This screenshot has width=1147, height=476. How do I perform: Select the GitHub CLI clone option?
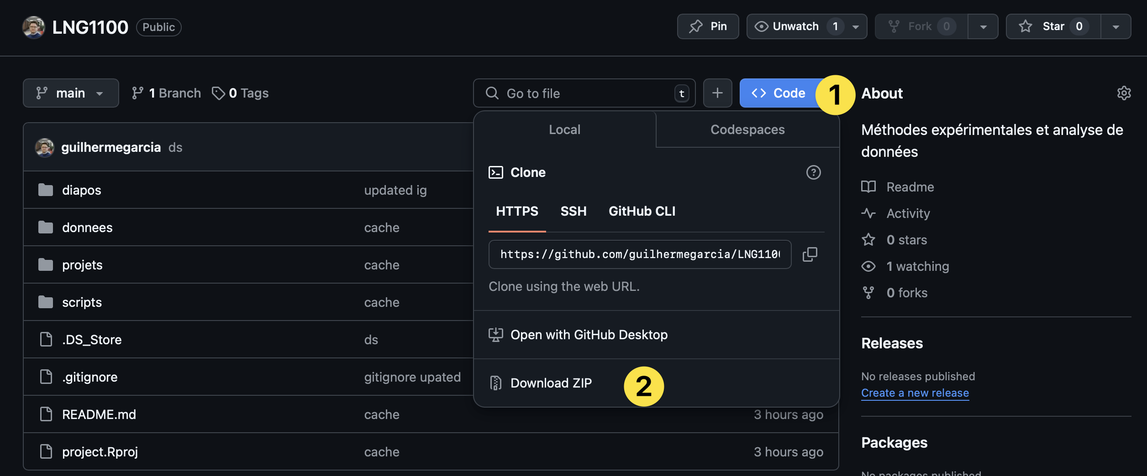(x=642, y=211)
